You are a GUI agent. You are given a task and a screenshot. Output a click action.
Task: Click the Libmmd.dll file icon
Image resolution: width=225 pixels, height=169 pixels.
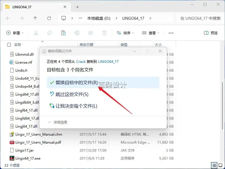[12, 54]
